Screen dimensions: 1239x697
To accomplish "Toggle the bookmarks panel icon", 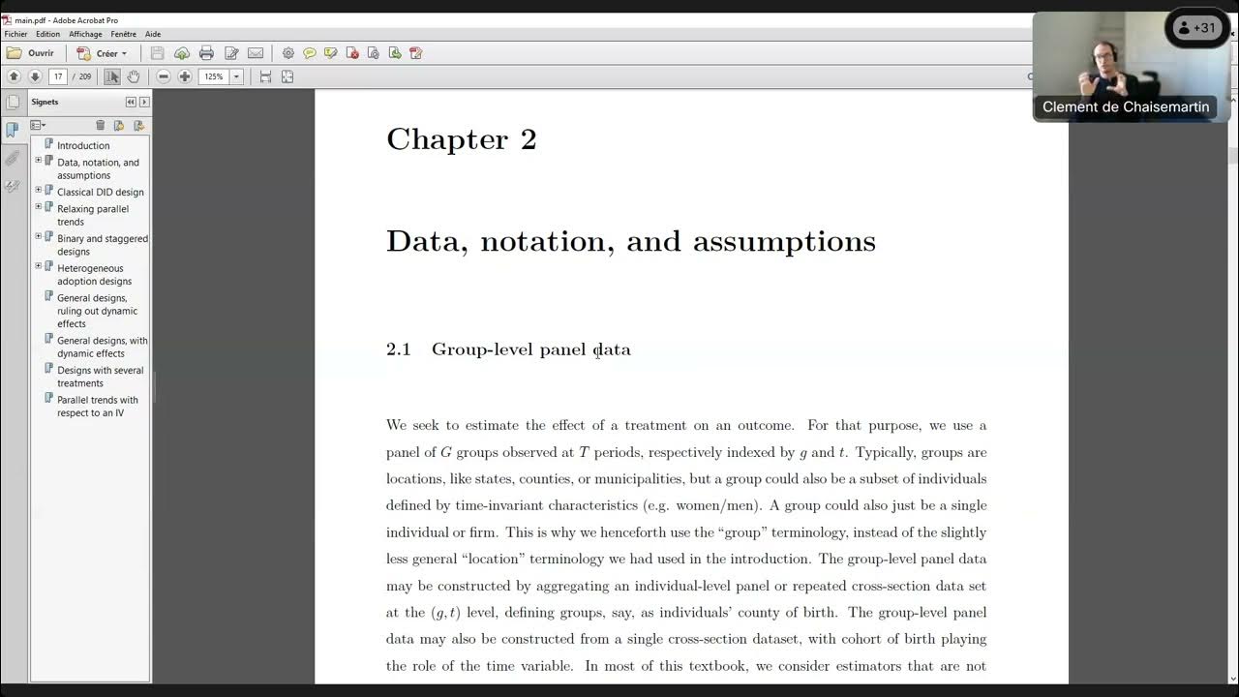I will point(13,130).
